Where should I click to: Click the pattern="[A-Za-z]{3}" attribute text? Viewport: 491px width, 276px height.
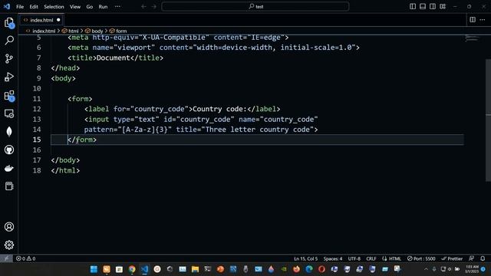(x=128, y=130)
